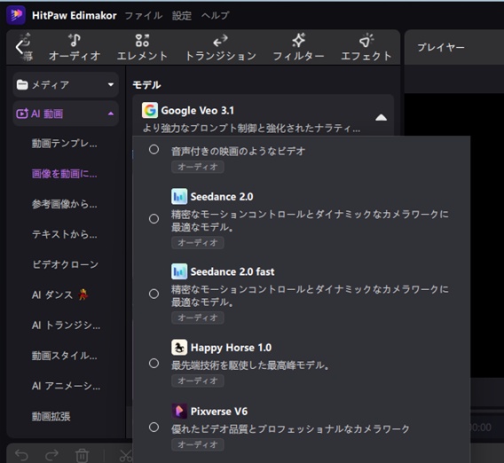The image size is (504, 463).
Task: Select 画像を動画に... in the sidebar
Action: 64,174
